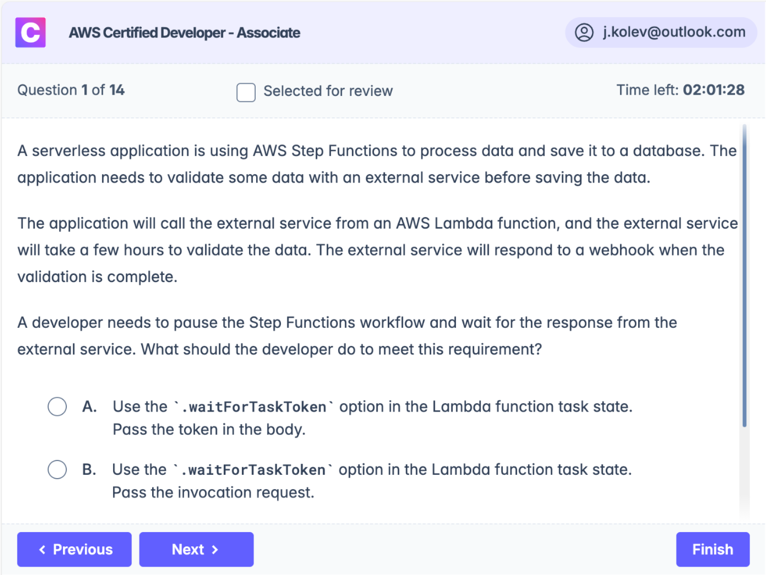
Task: Select the radio button for answer B
Action: [57, 470]
